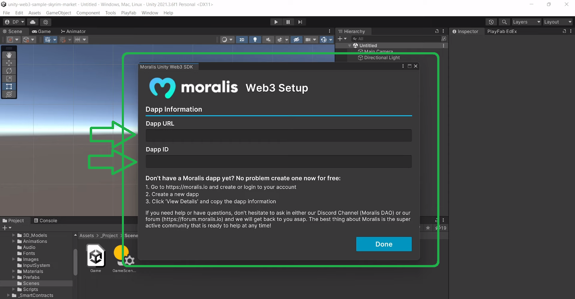The width and height of the screenshot is (575, 299).
Task: Switch to the Game tab
Action: point(41,31)
